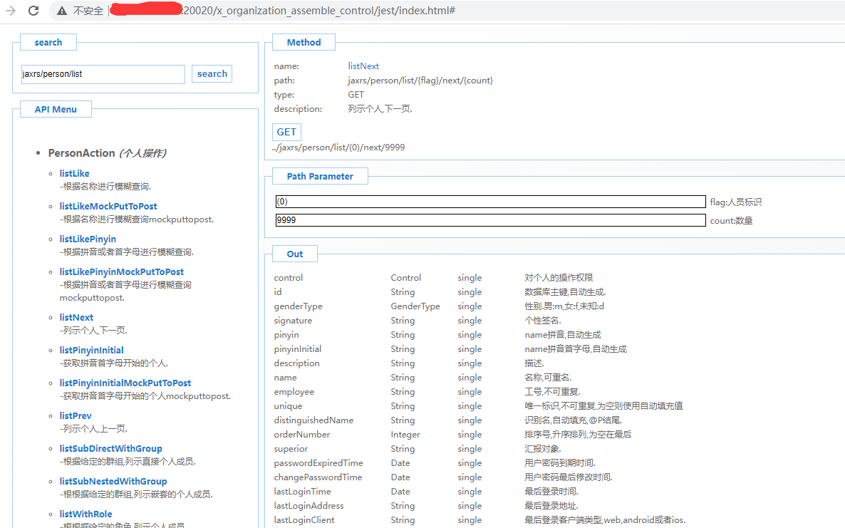This screenshot has width=845, height=528.
Task: Click the flag path parameter field
Action: point(490,202)
